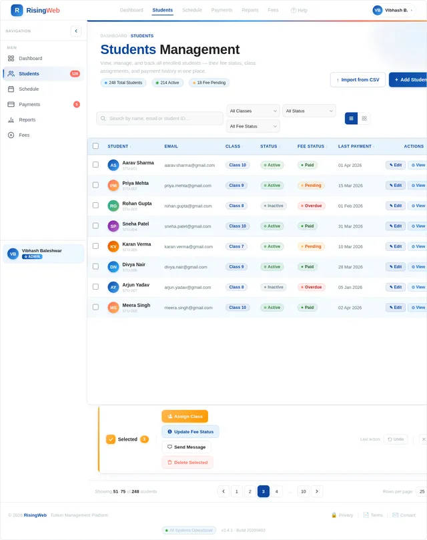Image resolution: width=427 pixels, height=540 pixels.
Task: Switch to list view layout
Action: (x=351, y=118)
